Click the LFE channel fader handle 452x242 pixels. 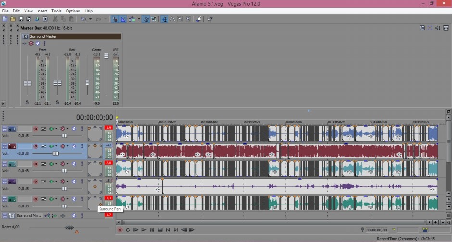coord(106,56)
